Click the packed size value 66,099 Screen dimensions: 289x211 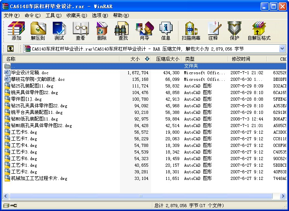point(172,79)
